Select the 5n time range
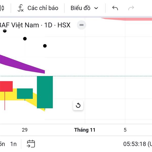The image size is (152, 152). tap(2, 144)
